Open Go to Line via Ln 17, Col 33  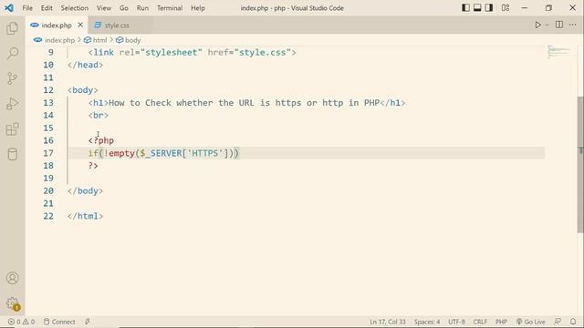387,322
